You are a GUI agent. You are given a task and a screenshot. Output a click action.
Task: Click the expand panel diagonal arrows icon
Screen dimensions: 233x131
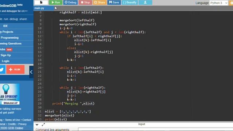coord(43,124)
